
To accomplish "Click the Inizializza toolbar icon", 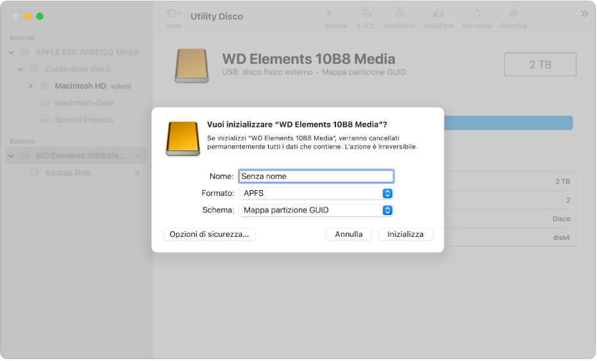I will (x=438, y=13).
